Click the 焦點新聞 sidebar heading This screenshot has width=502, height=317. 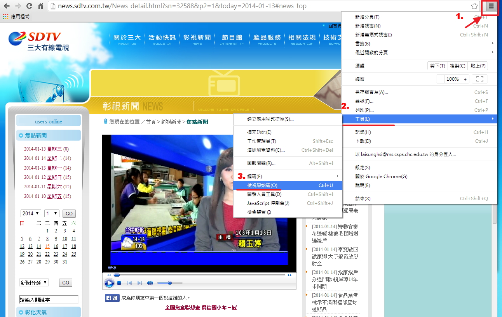pos(48,135)
